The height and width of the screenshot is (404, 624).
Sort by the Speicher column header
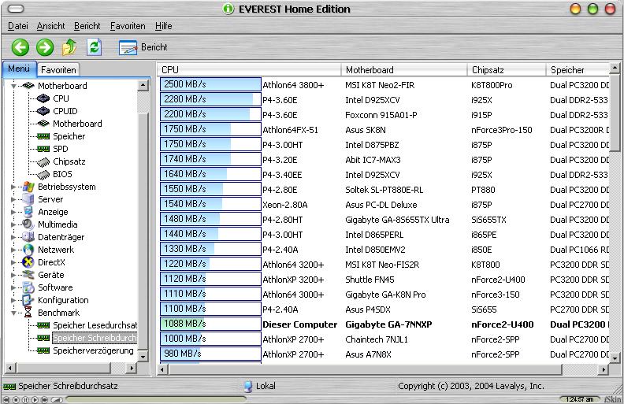coord(578,70)
